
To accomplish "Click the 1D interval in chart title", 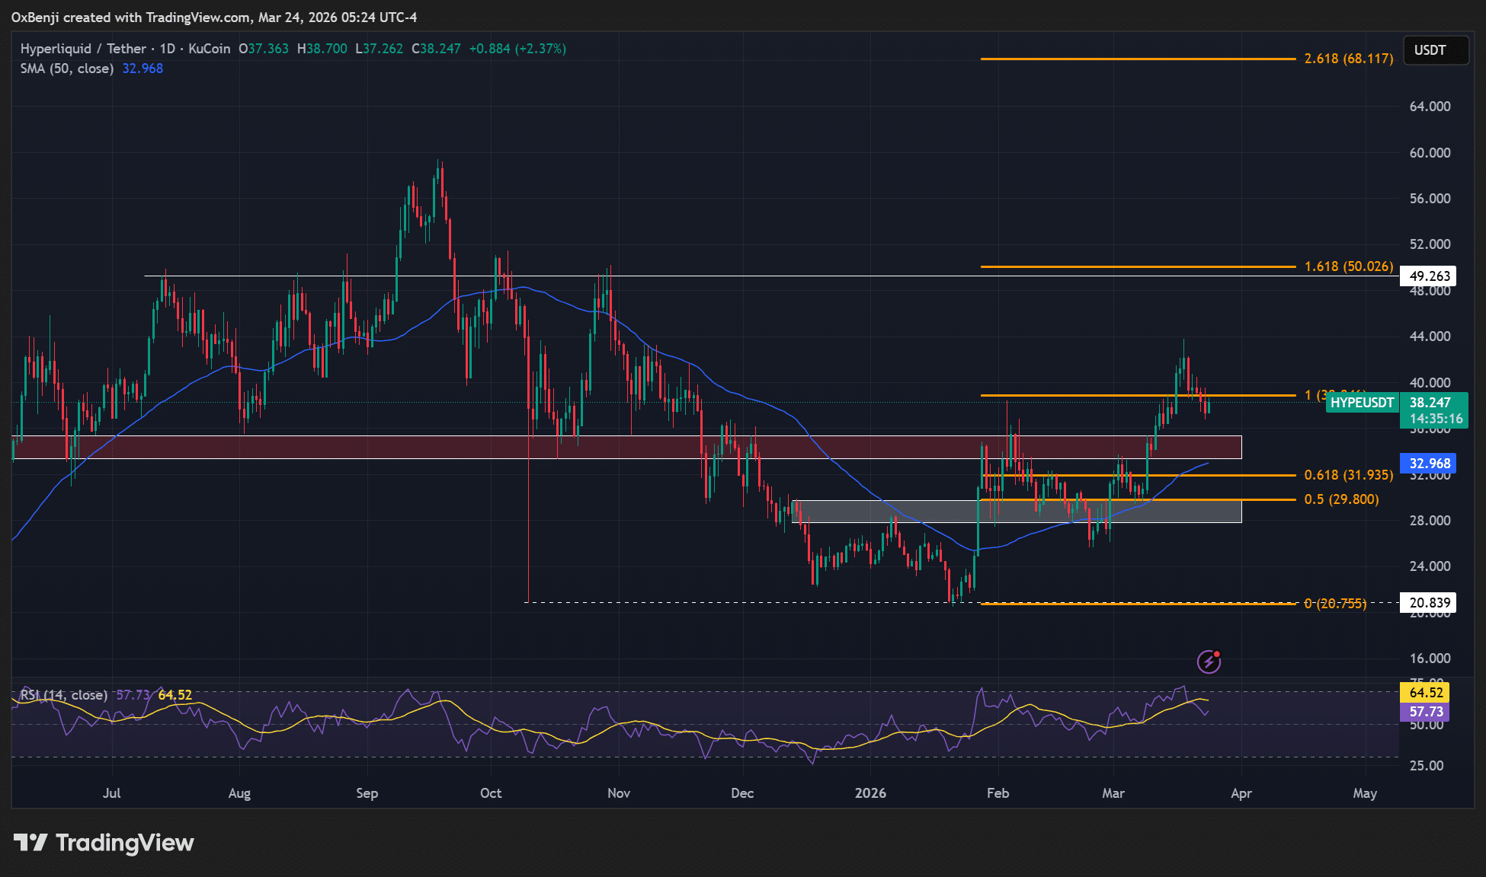I will tap(167, 49).
